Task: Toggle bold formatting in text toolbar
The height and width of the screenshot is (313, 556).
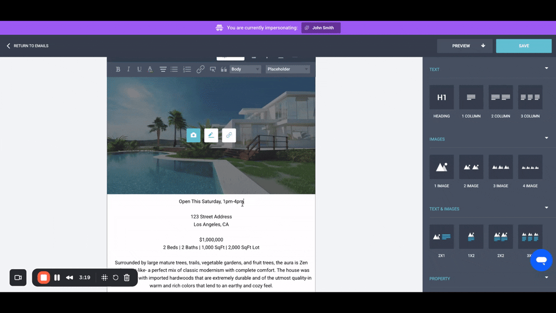Action: pyautogui.click(x=118, y=69)
